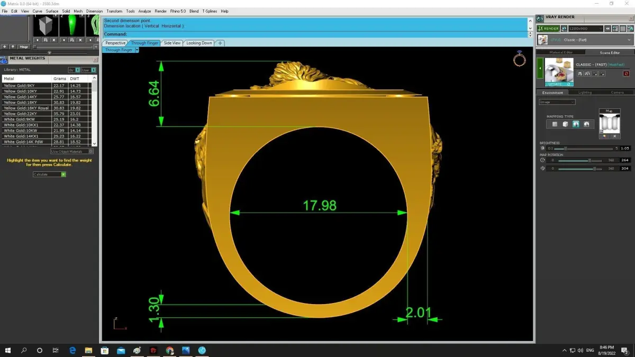Toggle the SV library button

(74, 70)
